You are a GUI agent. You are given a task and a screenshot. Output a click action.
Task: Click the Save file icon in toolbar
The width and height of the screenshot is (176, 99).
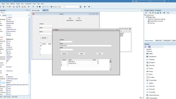14,7
